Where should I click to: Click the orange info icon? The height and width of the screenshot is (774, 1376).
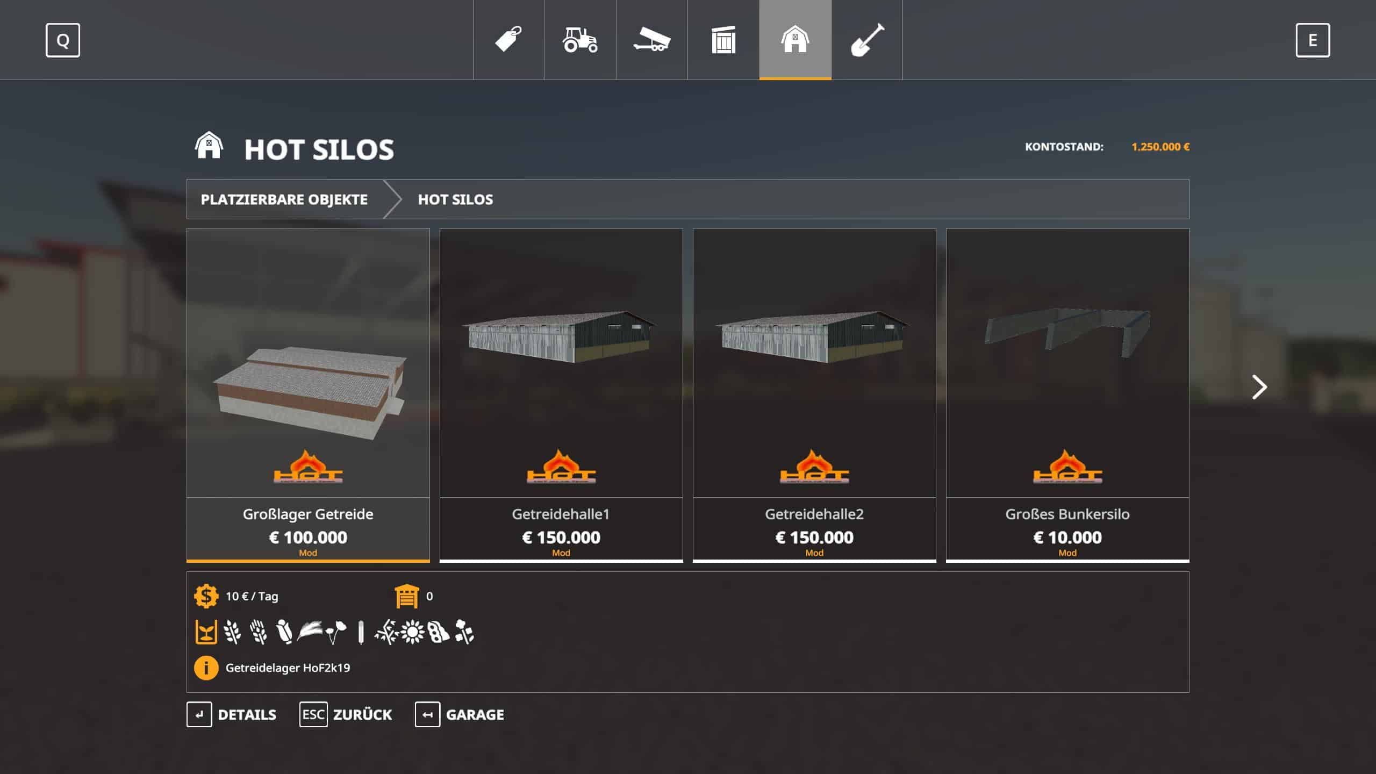click(x=206, y=668)
